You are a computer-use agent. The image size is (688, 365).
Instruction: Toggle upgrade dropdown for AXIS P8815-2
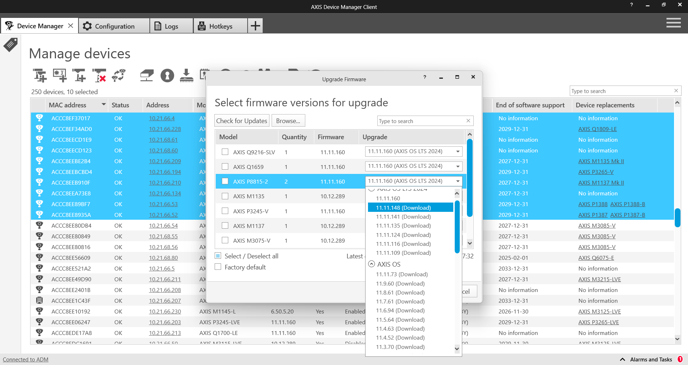[414, 181]
